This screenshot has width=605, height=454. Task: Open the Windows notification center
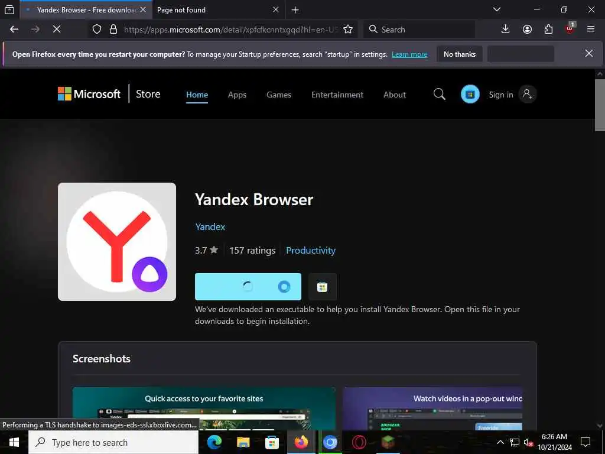(x=586, y=442)
